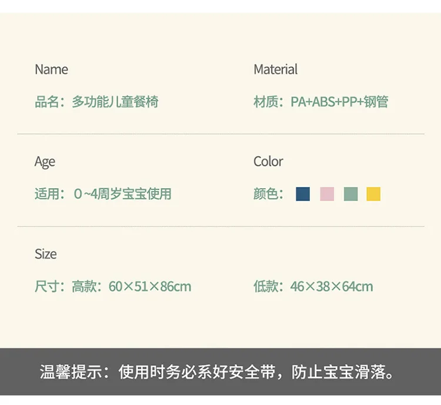Image resolution: width=441 pixels, height=405 pixels.
Task: Select the navy blue color swatch
Action: (x=303, y=194)
